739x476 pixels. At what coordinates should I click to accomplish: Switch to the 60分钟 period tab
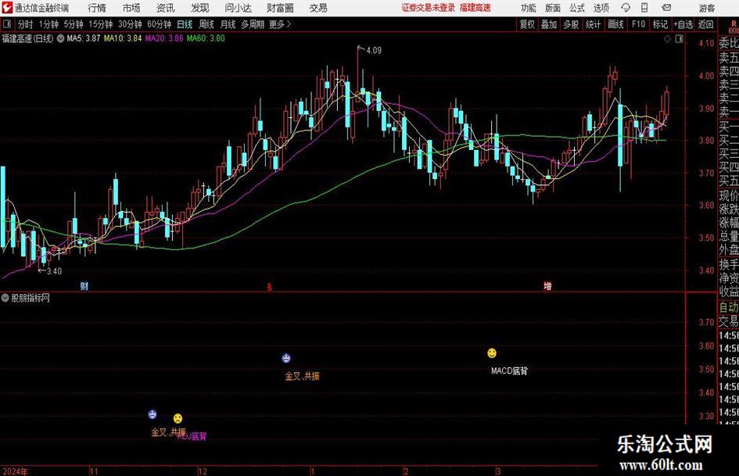159,24
